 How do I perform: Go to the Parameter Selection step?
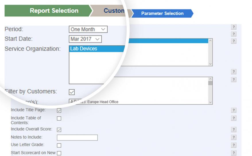pyautogui.click(x=162, y=13)
